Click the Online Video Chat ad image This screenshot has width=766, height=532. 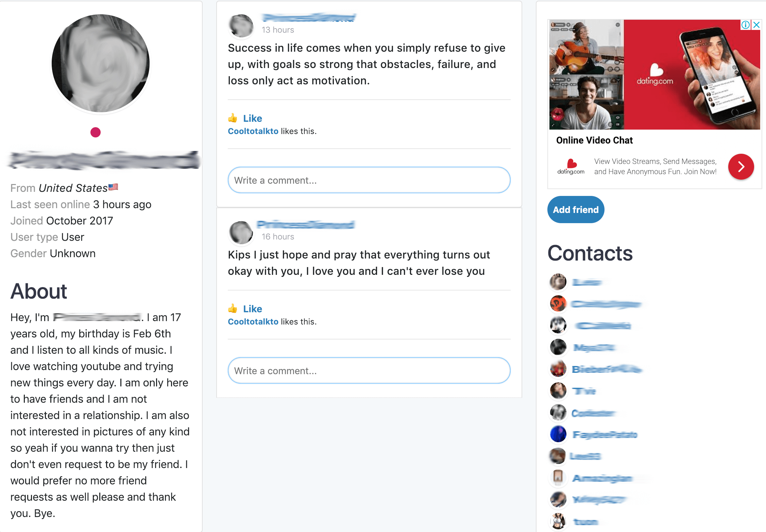click(654, 74)
